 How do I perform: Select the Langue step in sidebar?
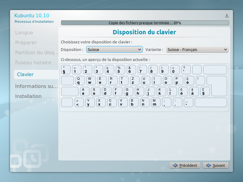(x=24, y=32)
